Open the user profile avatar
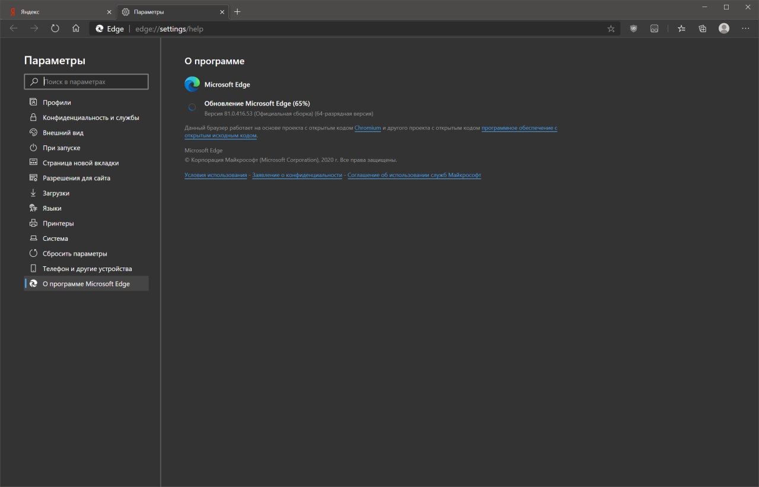The image size is (759, 487). click(x=724, y=28)
